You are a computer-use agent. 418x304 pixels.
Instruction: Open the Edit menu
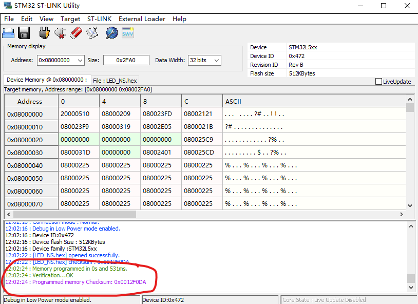click(x=27, y=19)
